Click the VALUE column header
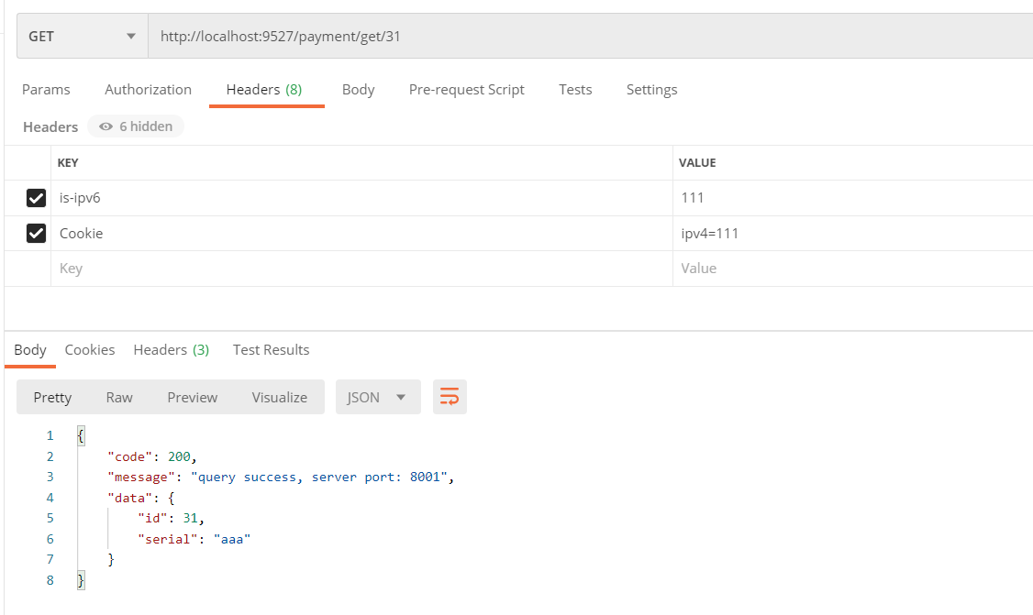Image resolution: width=1033 pixels, height=615 pixels. click(x=697, y=162)
